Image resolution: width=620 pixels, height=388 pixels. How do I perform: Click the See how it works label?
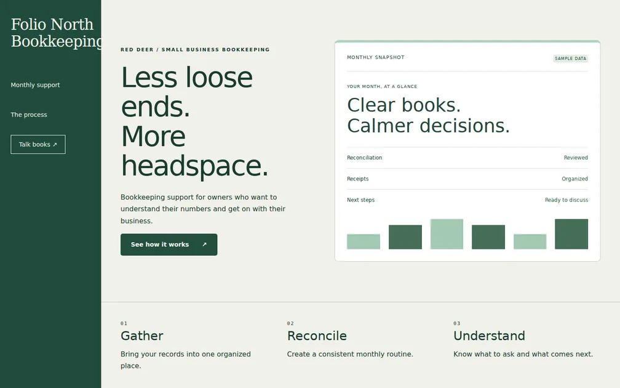click(x=160, y=245)
